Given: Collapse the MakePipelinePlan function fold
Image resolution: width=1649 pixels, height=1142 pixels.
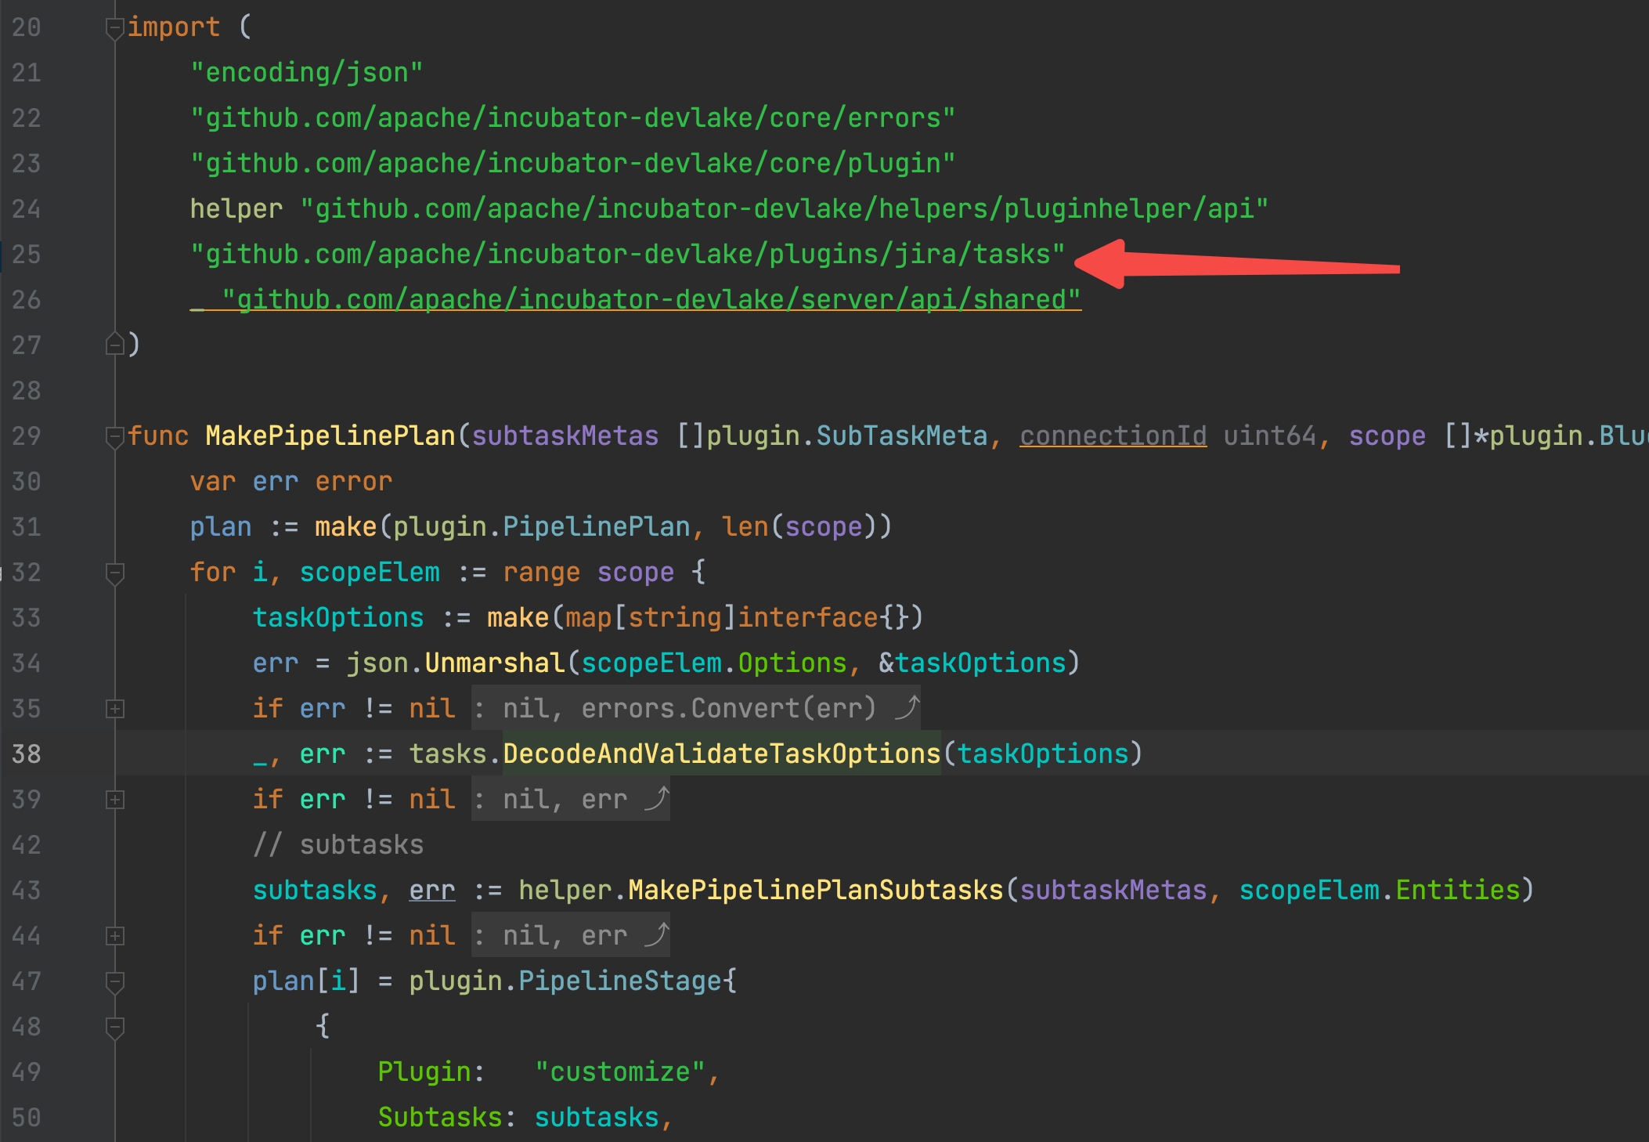Looking at the screenshot, I should (x=114, y=436).
